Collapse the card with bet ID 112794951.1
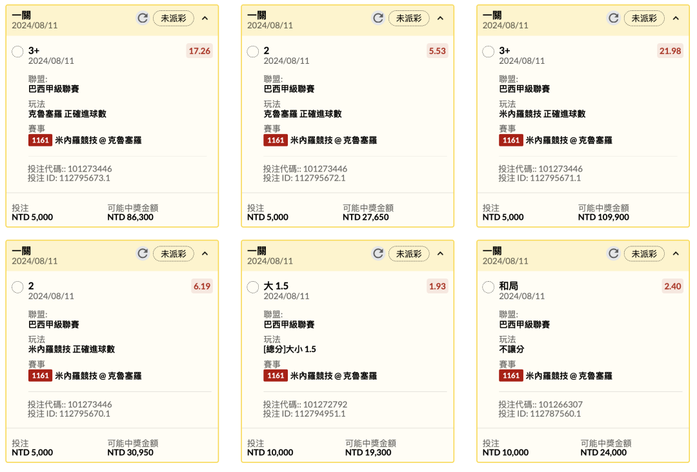Viewport: 697px width, 472px height. (x=441, y=253)
